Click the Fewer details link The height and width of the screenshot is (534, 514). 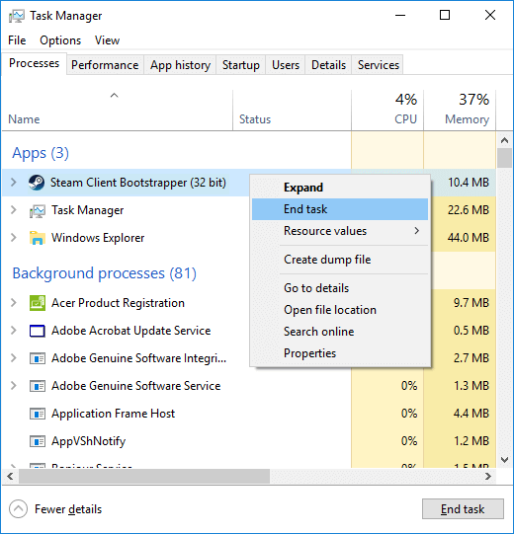click(68, 509)
